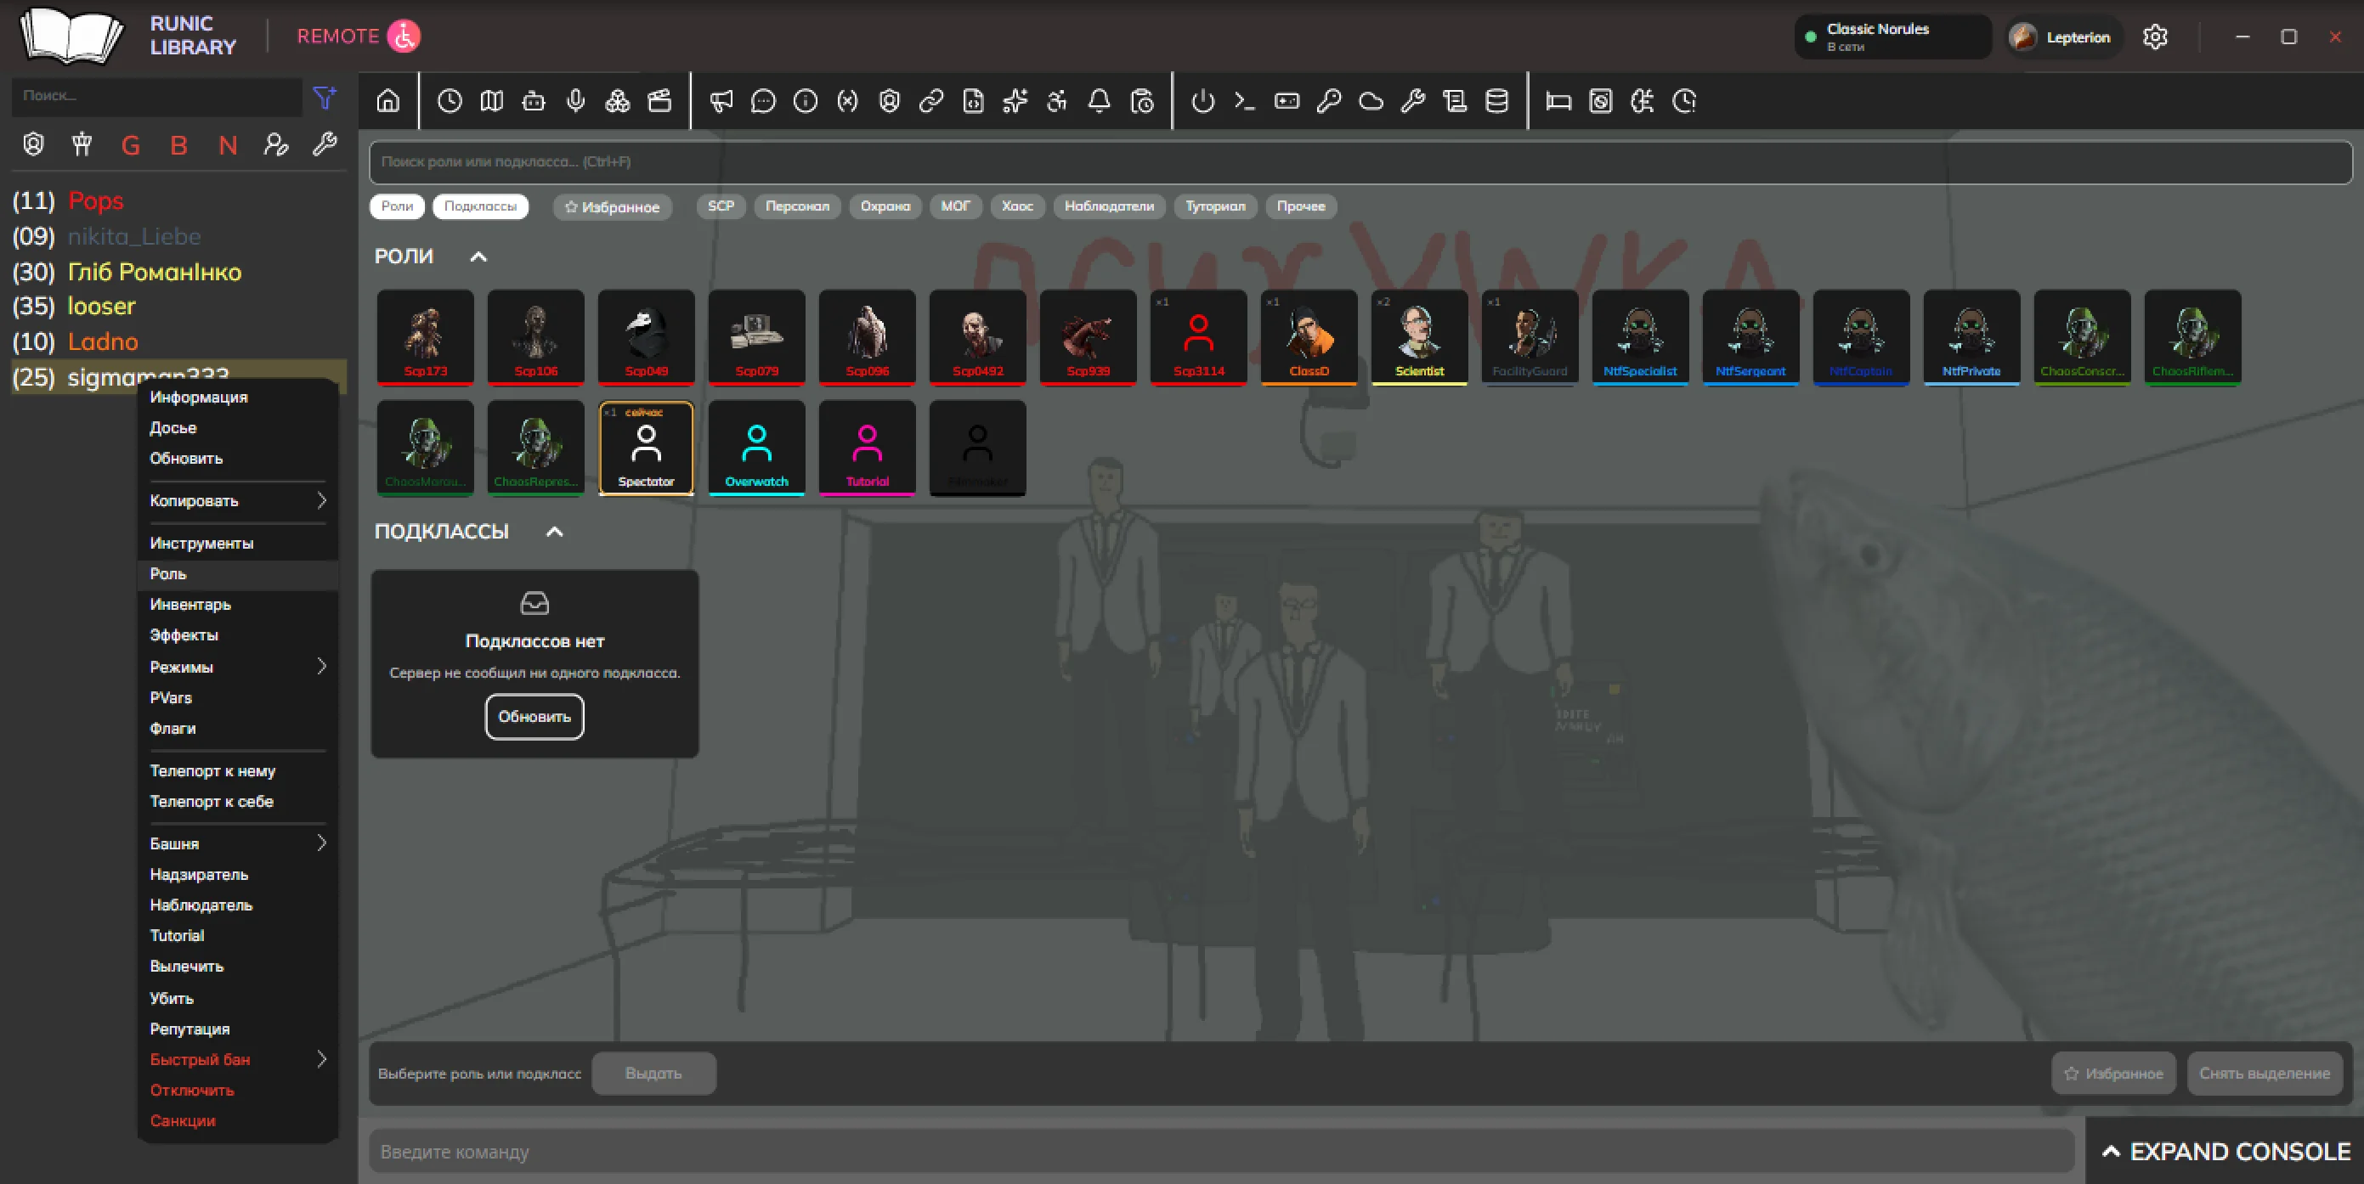Click the wrench icon above player list
Image resolution: width=2364 pixels, height=1184 pixels.
[x=325, y=144]
